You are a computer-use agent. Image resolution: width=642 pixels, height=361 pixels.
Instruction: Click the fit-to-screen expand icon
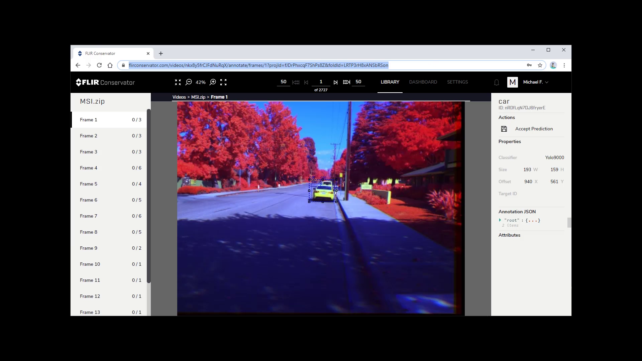[223, 82]
